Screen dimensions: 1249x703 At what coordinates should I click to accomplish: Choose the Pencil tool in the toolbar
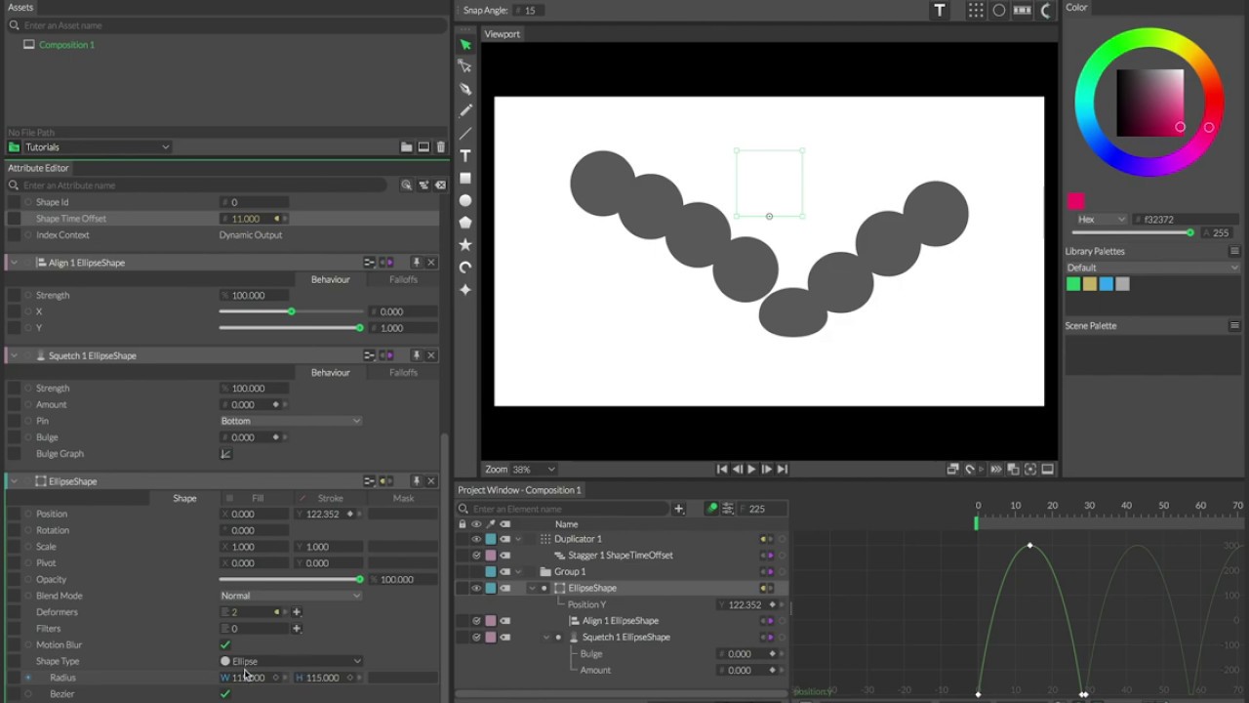coord(465,111)
